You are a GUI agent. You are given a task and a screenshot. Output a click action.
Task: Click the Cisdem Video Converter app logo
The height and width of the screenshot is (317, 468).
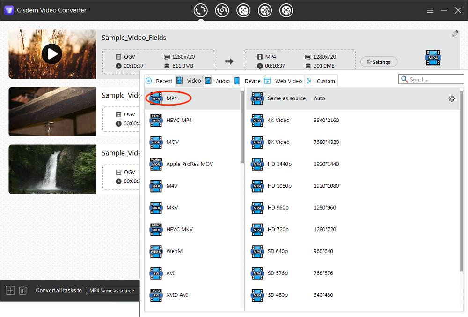(x=9, y=10)
